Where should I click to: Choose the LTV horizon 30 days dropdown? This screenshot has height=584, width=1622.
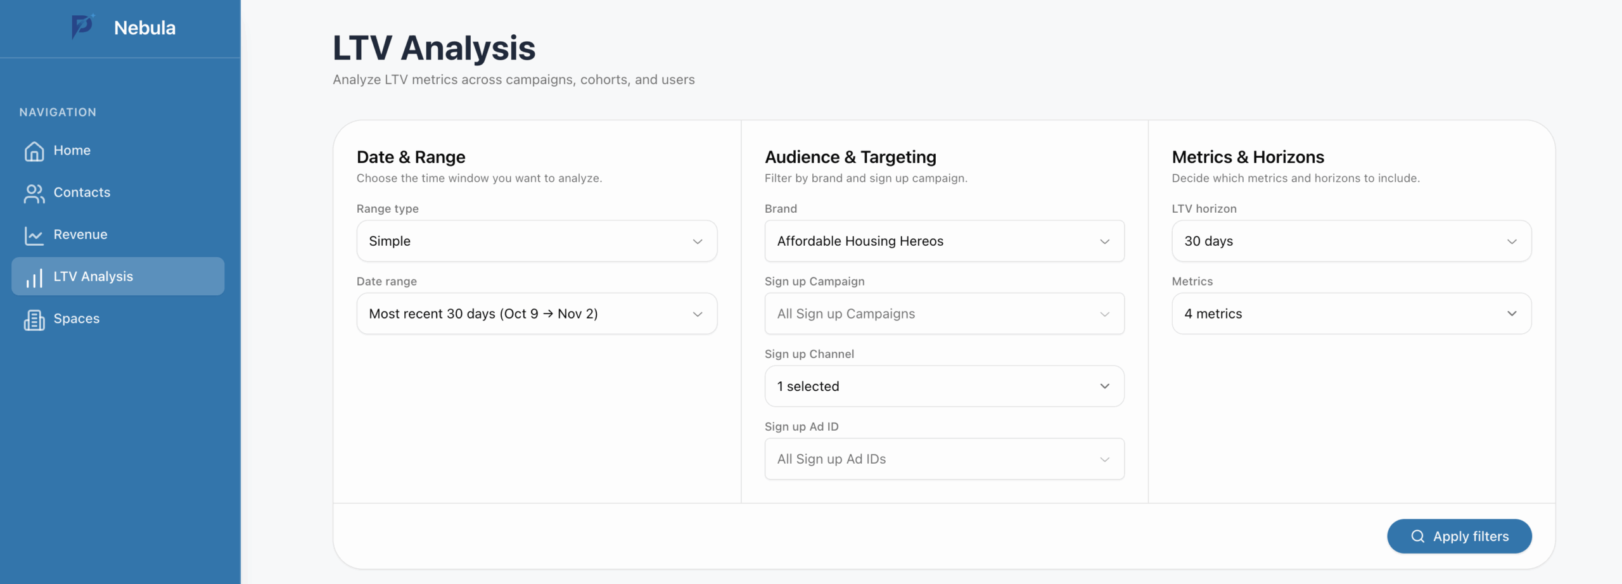(x=1351, y=241)
